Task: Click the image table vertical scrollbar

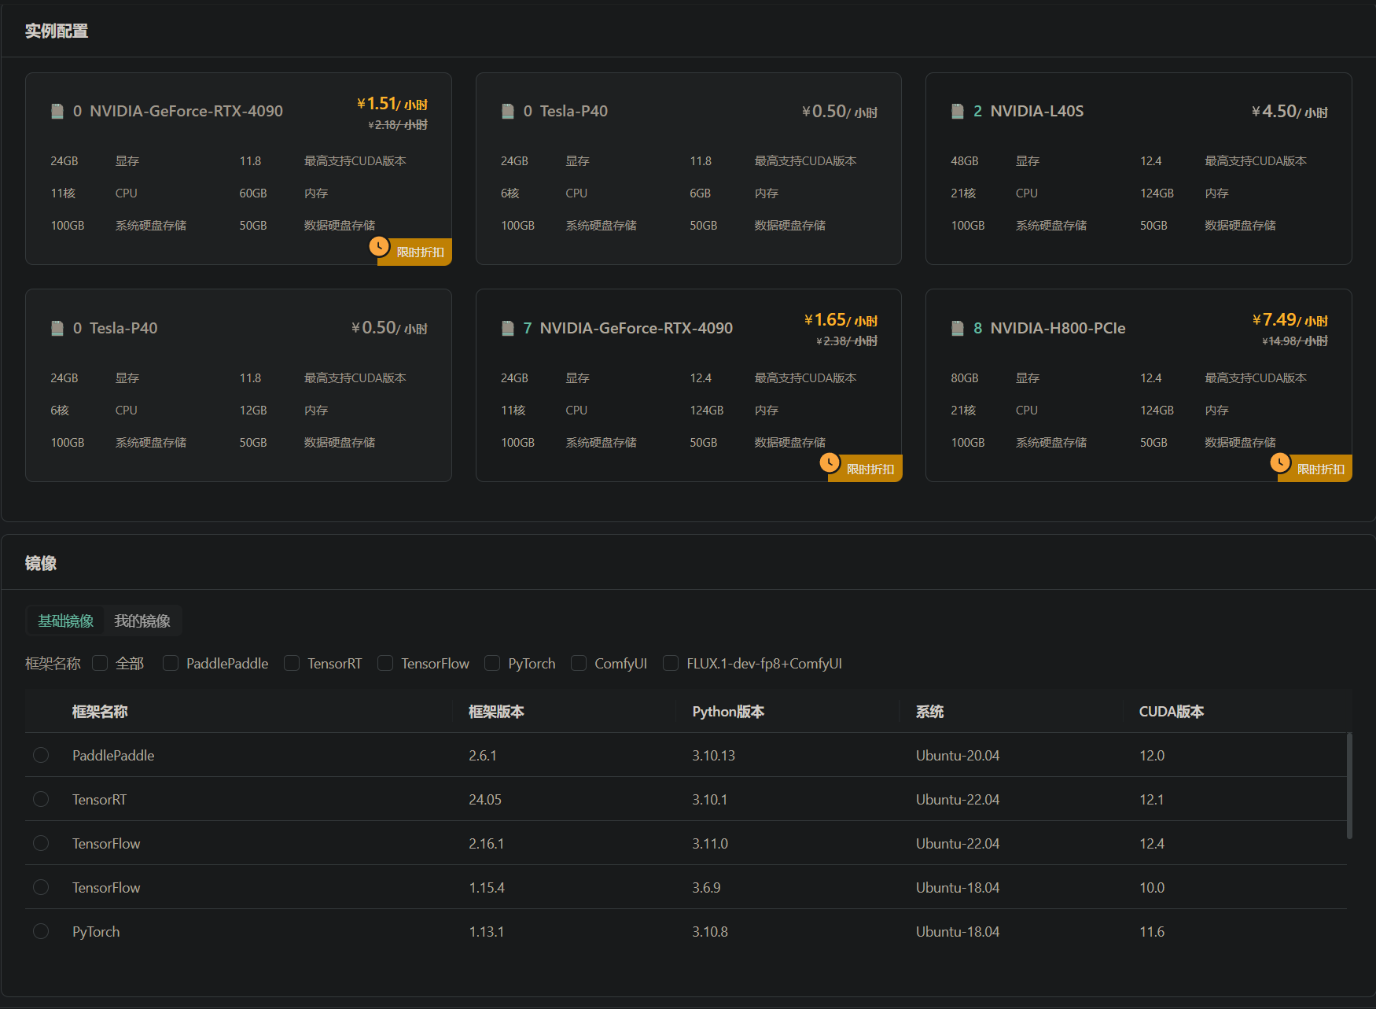Action: (x=1349, y=786)
